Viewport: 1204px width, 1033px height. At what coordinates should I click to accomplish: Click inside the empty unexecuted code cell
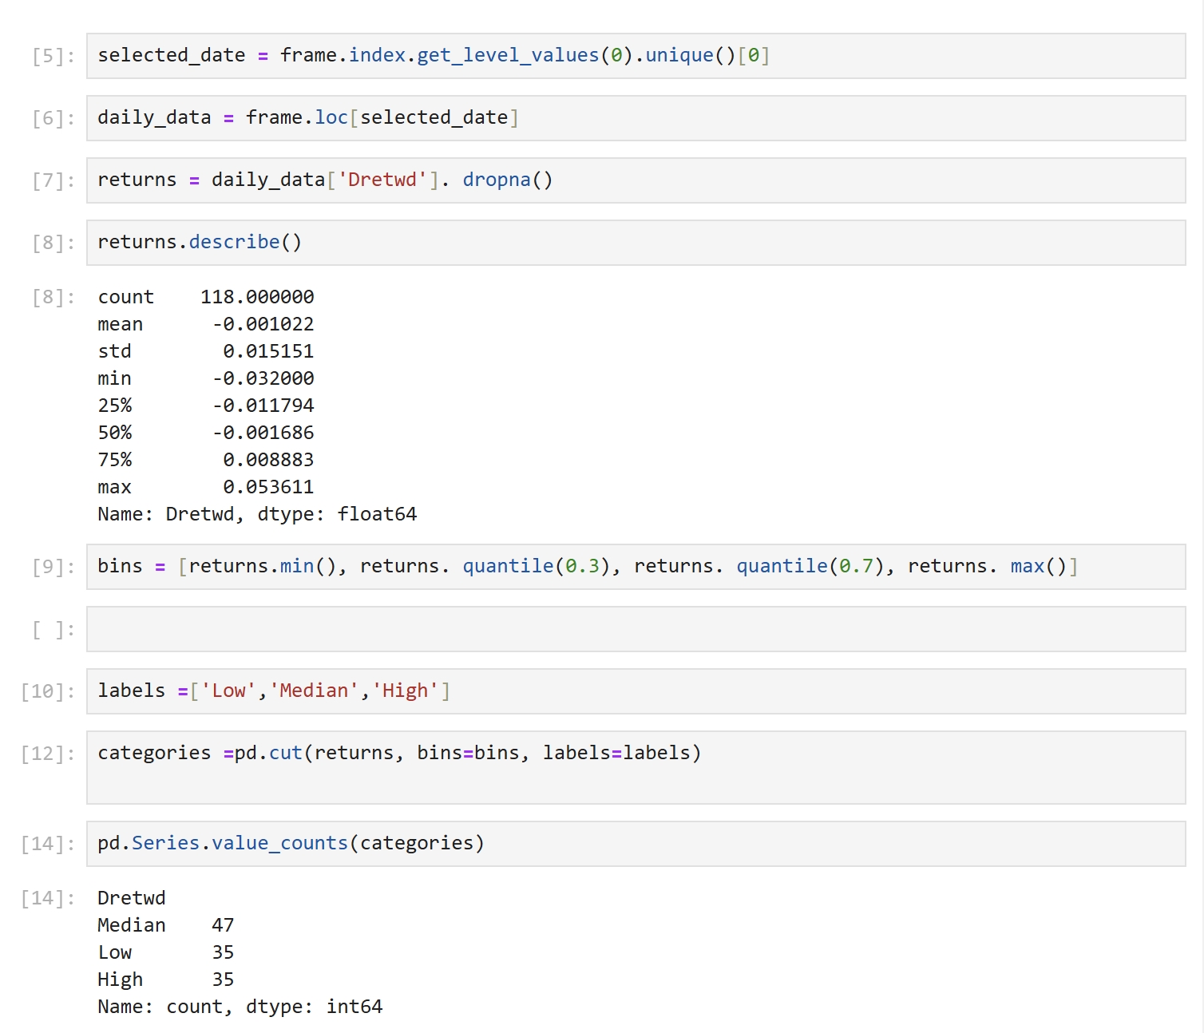pyautogui.click(x=635, y=629)
